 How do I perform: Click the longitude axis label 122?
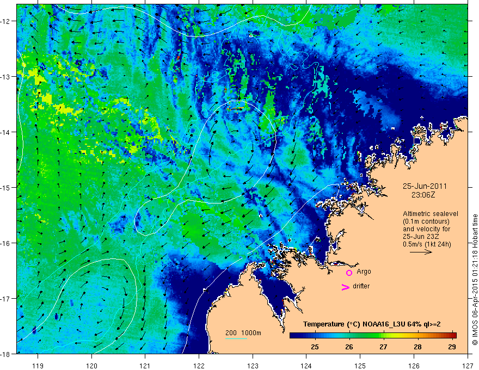(x=199, y=366)
